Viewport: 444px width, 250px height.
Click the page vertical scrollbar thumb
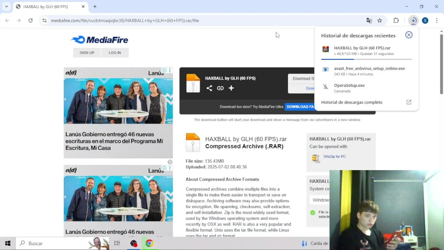(441, 64)
